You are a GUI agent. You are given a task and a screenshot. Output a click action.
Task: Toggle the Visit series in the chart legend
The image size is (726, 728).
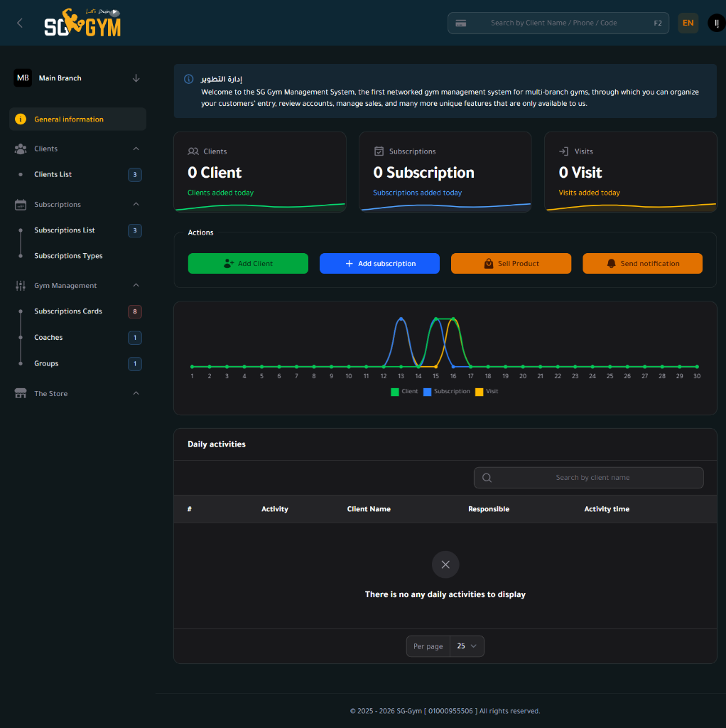tap(487, 392)
